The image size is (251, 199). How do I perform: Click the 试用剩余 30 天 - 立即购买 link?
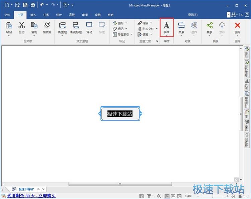31,196
